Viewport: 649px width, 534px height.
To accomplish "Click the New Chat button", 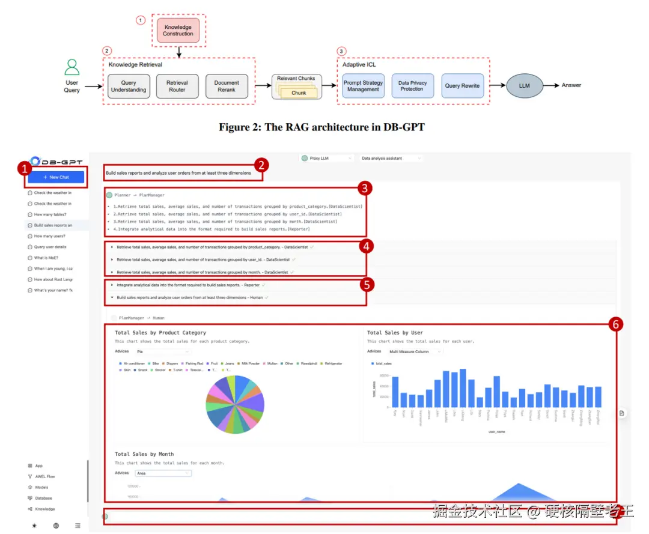I will (x=56, y=177).
